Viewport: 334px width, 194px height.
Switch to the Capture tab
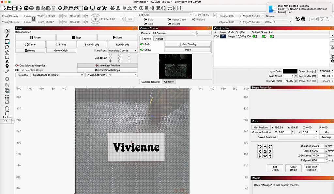[x=146, y=38]
